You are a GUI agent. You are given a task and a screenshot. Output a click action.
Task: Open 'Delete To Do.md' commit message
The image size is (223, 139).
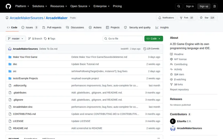48,49
